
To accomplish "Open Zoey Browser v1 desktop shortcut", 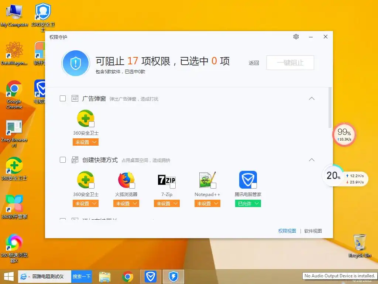I will tap(14, 133).
